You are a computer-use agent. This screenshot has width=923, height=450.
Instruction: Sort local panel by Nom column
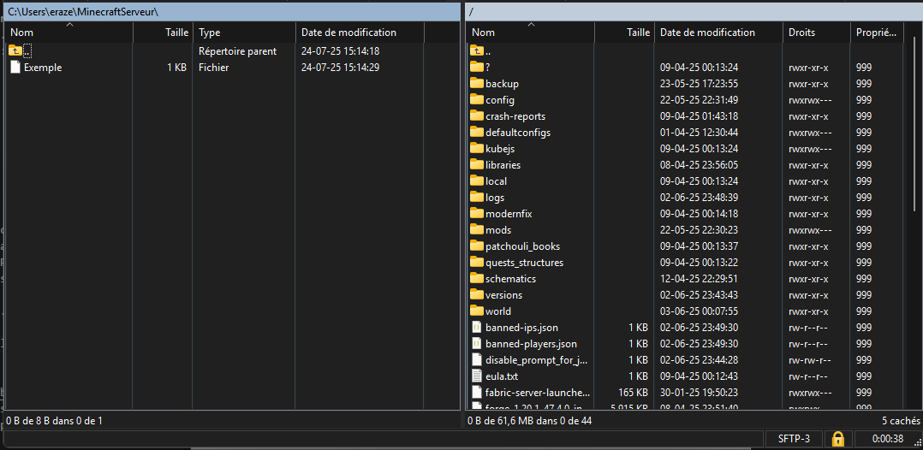68,33
